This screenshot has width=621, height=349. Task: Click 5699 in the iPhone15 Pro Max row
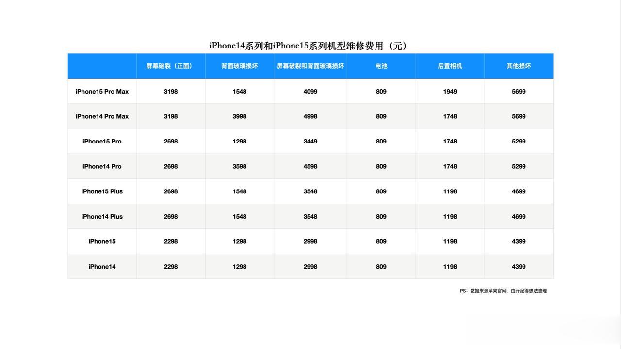point(519,91)
